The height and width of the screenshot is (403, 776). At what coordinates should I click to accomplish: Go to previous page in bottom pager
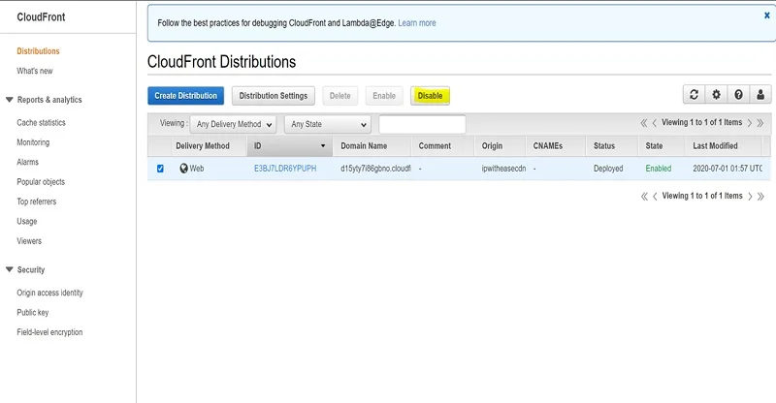tap(655, 197)
